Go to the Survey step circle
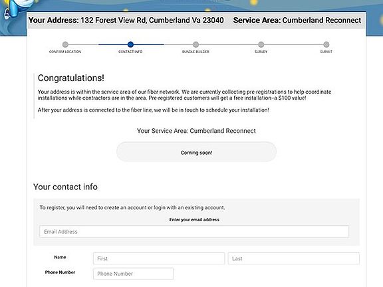Image resolution: width=383 pixels, height=287 pixels. coord(261,45)
